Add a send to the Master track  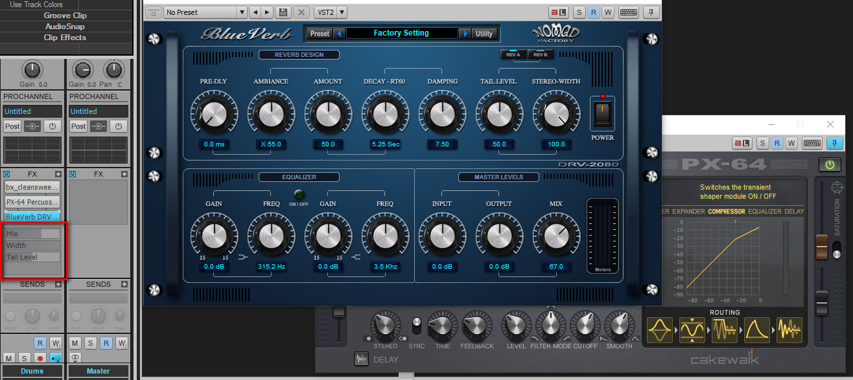click(125, 284)
